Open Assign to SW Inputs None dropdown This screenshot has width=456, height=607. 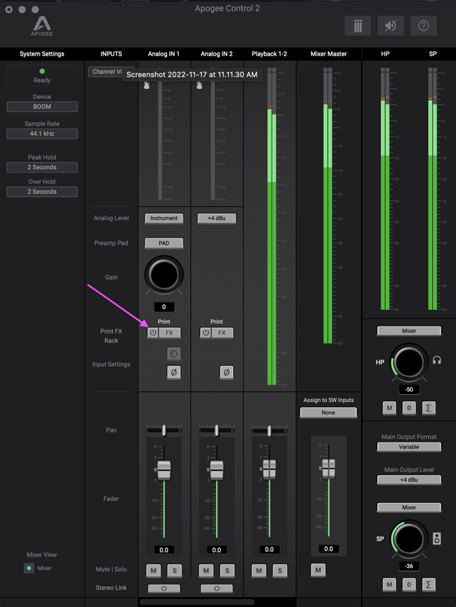[x=328, y=413]
